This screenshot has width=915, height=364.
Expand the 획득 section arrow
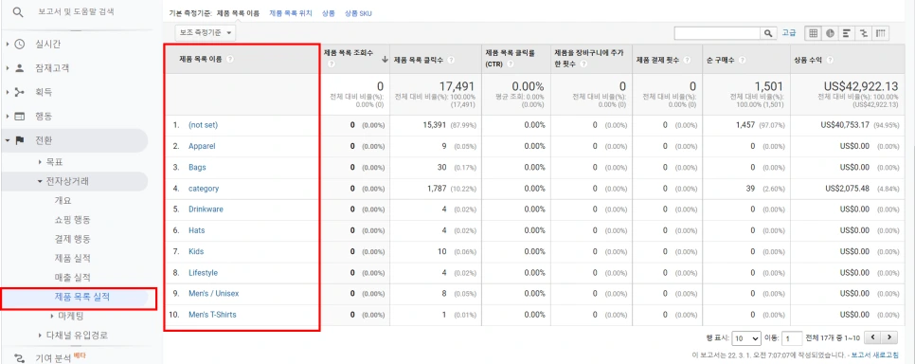click(7, 92)
